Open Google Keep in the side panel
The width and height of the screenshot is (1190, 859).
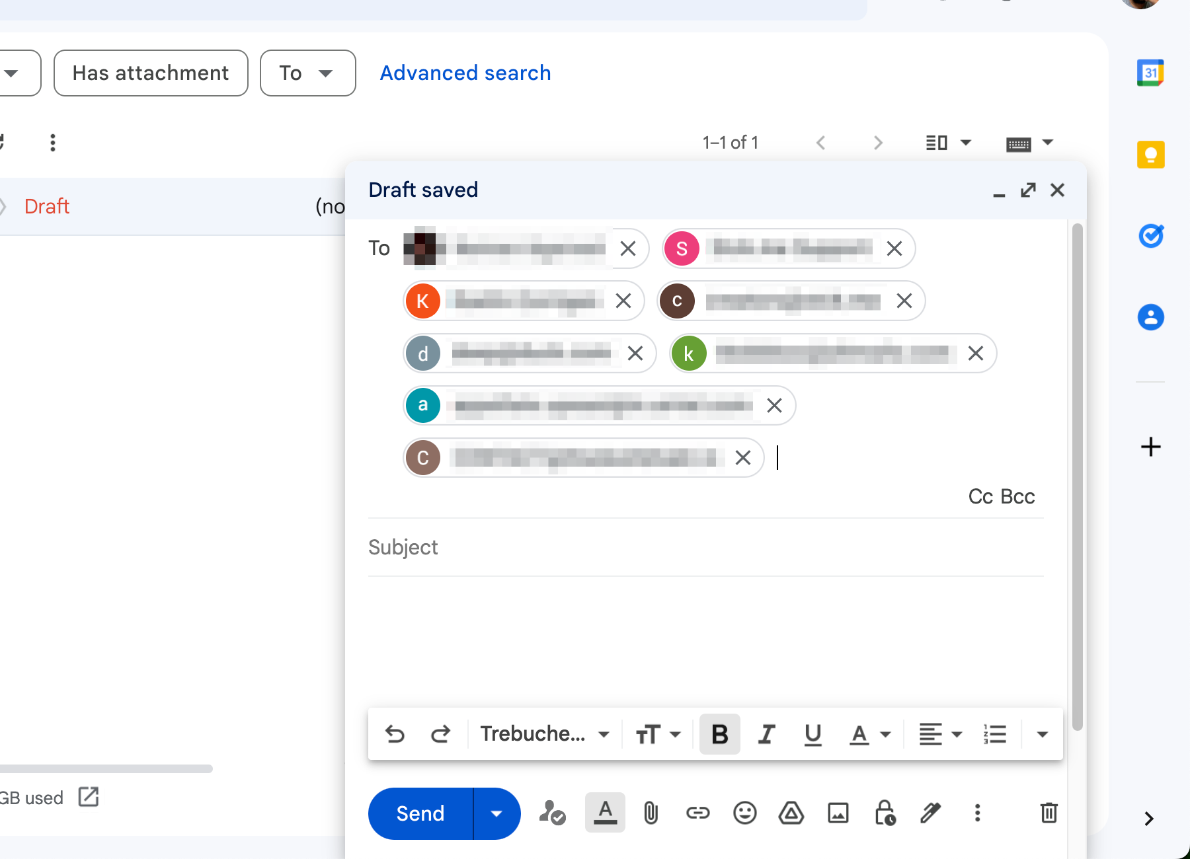click(x=1150, y=155)
